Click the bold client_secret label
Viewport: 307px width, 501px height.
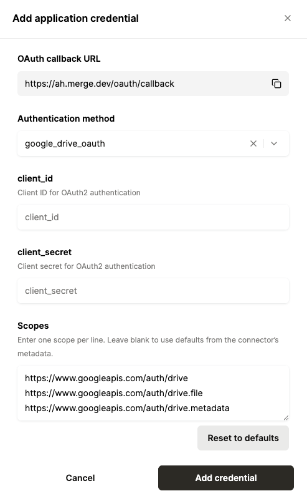pos(45,252)
